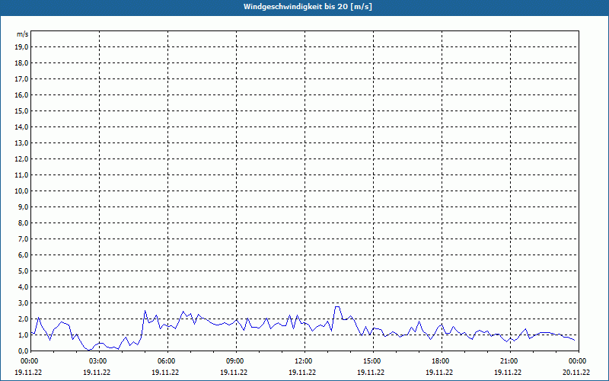The height and width of the screenshot is (381, 609).
Task: Click the 19.11.22 date under 12:00
Action: [303, 373]
